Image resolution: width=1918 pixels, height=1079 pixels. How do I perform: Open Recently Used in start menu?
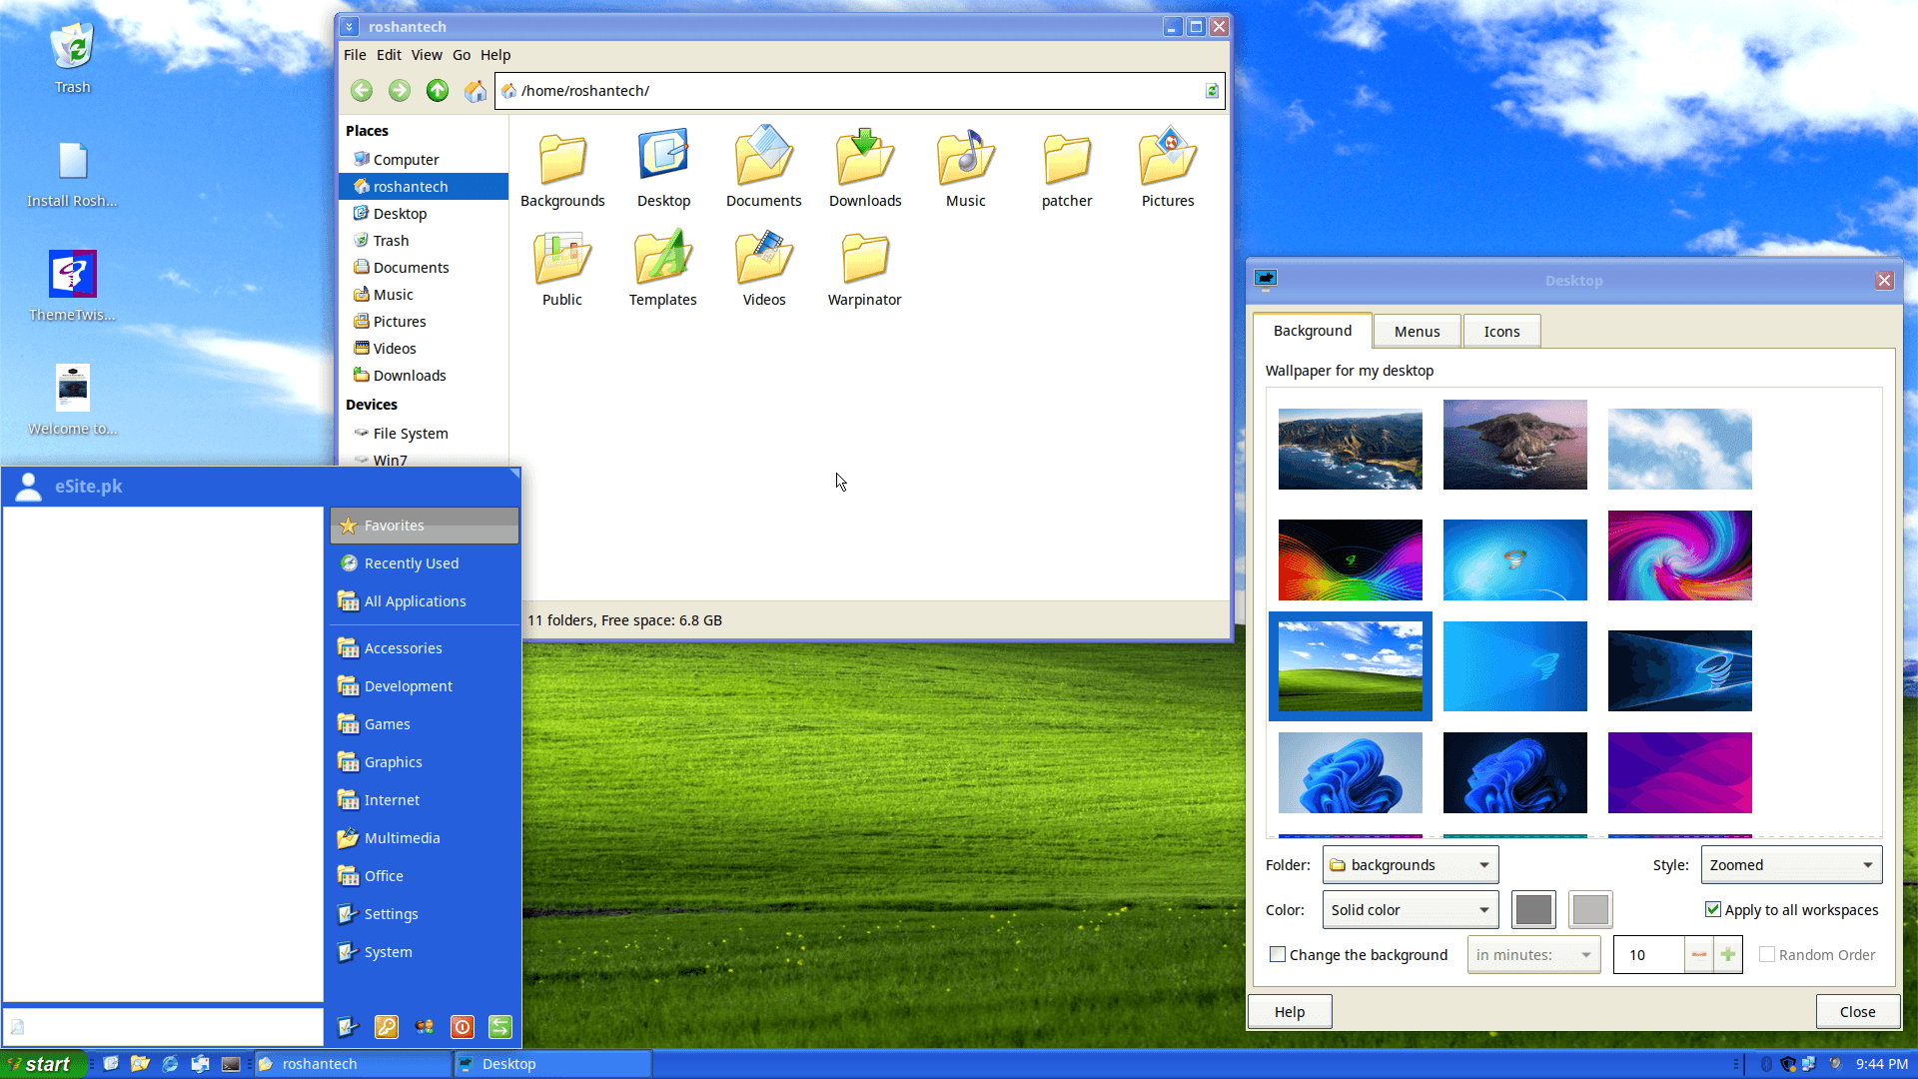point(425,563)
